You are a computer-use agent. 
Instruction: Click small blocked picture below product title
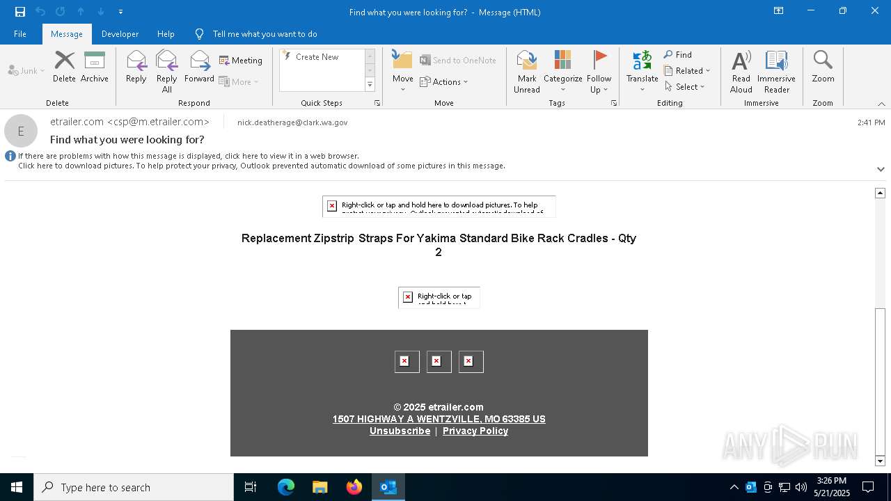pyautogui.click(x=439, y=297)
